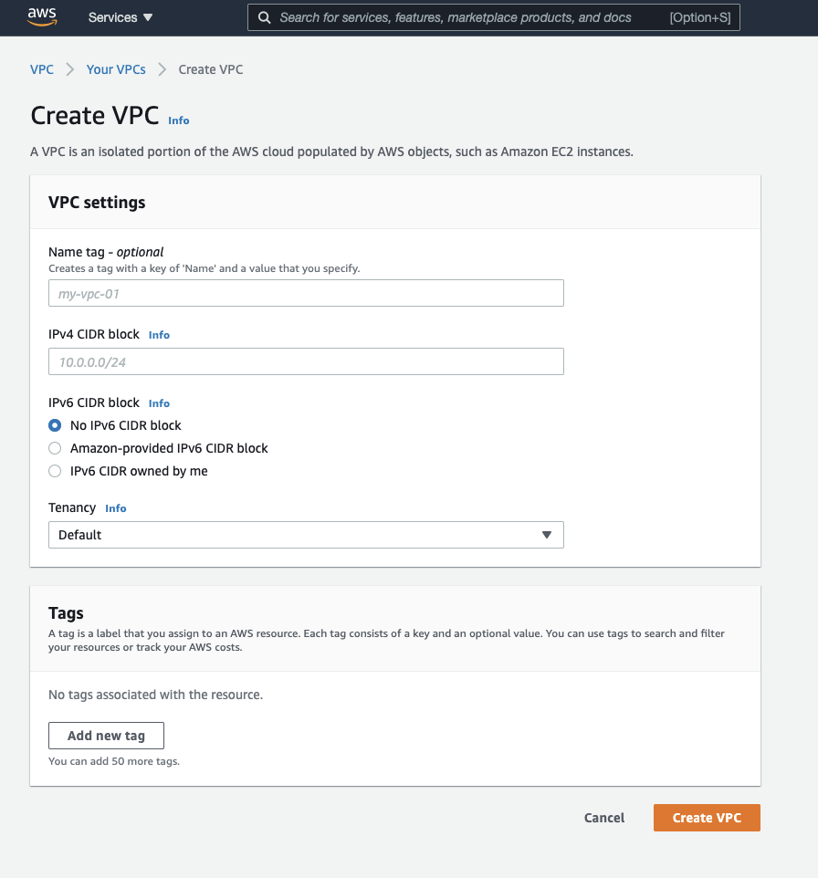Open Info link beside Create VPC heading
The width and height of the screenshot is (818, 878).
click(x=179, y=120)
